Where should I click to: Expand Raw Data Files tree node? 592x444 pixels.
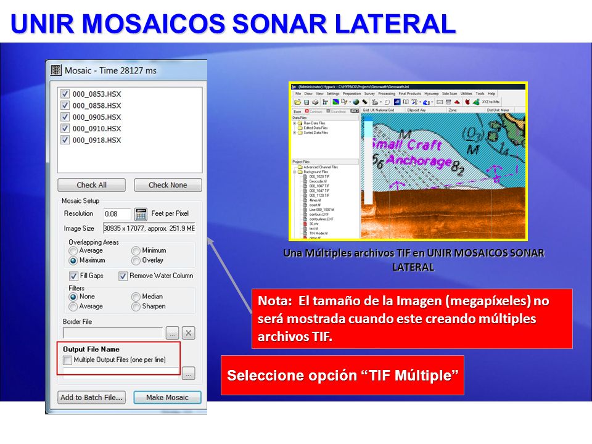(295, 123)
